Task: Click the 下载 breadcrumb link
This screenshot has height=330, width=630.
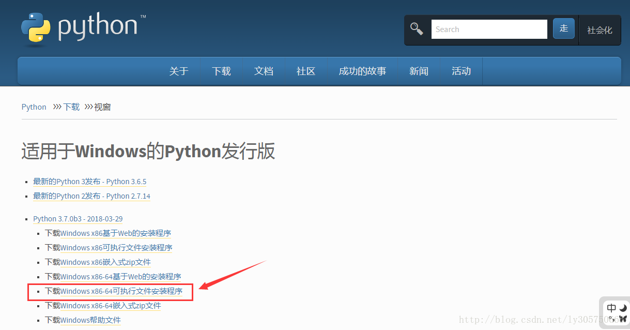Action: (x=71, y=107)
